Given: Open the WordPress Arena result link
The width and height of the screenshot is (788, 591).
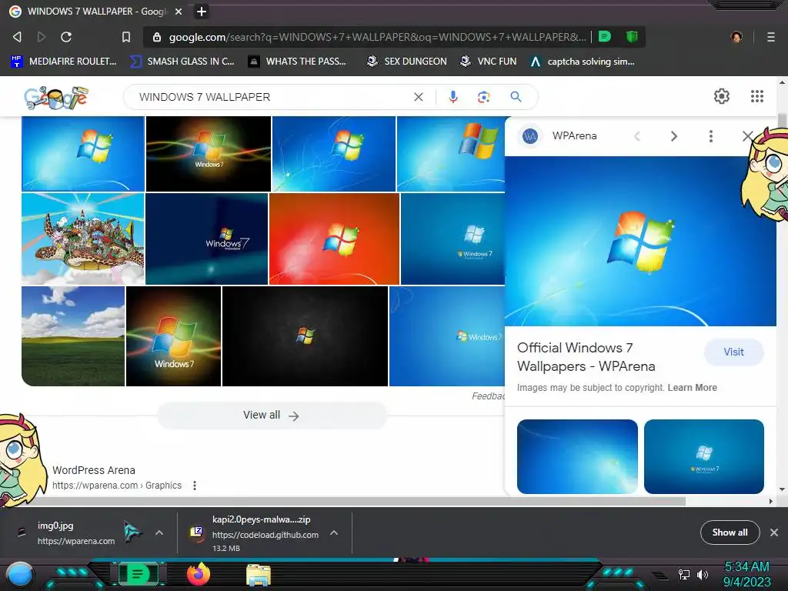Looking at the screenshot, I should coord(94,470).
